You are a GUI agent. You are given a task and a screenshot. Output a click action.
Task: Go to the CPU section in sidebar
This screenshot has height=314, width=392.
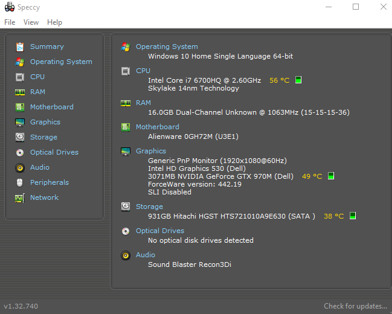(37, 77)
